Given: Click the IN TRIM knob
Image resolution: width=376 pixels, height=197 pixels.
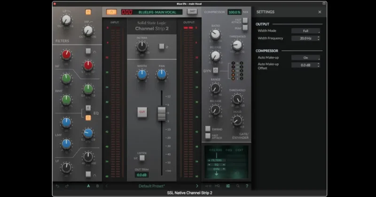Looking at the screenshot, I should click(x=142, y=46).
